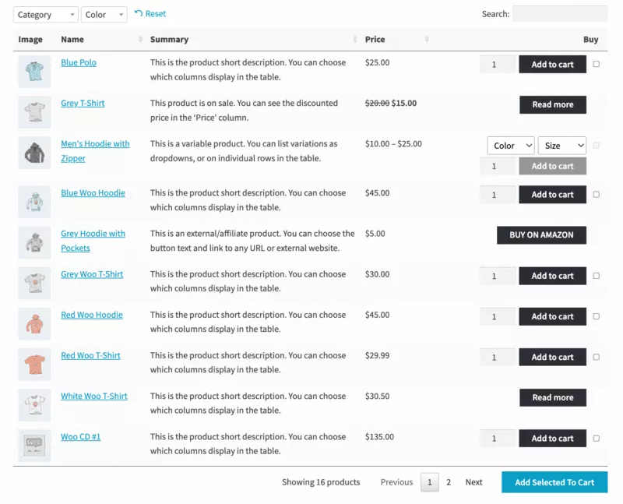This screenshot has width=623, height=504.
Task: Sort by the Name column arrows
Action: 140,40
